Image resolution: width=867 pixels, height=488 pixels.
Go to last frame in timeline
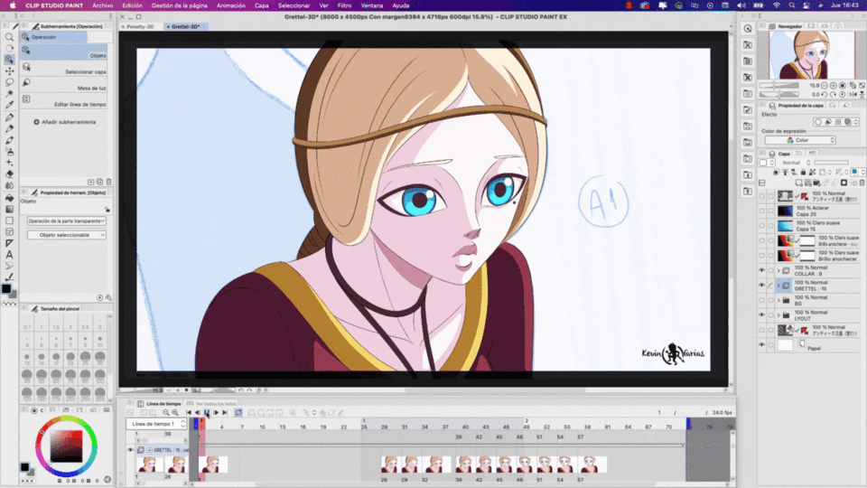(x=225, y=413)
